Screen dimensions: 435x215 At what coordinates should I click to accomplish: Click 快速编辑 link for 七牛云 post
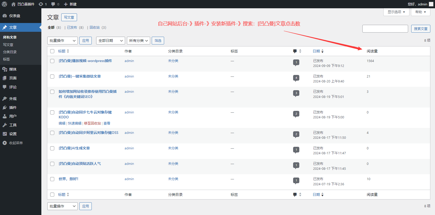[75, 123]
